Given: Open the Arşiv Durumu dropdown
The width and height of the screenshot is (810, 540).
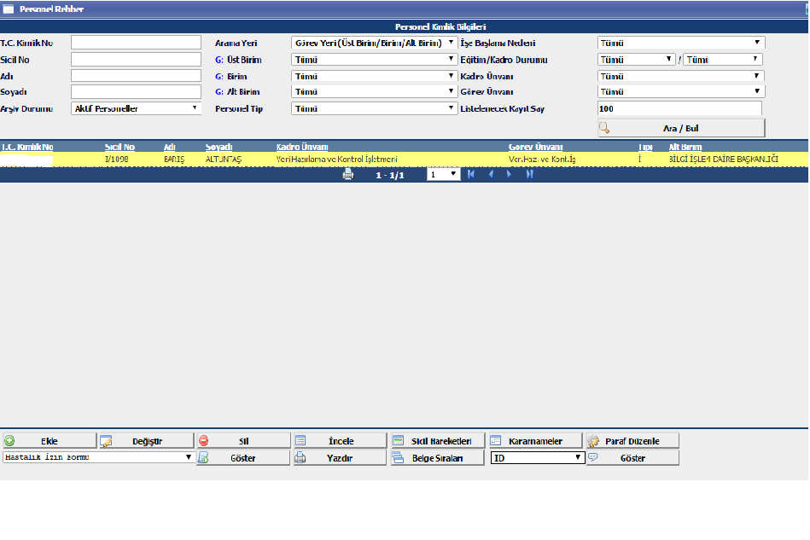Looking at the screenshot, I should coord(136,108).
